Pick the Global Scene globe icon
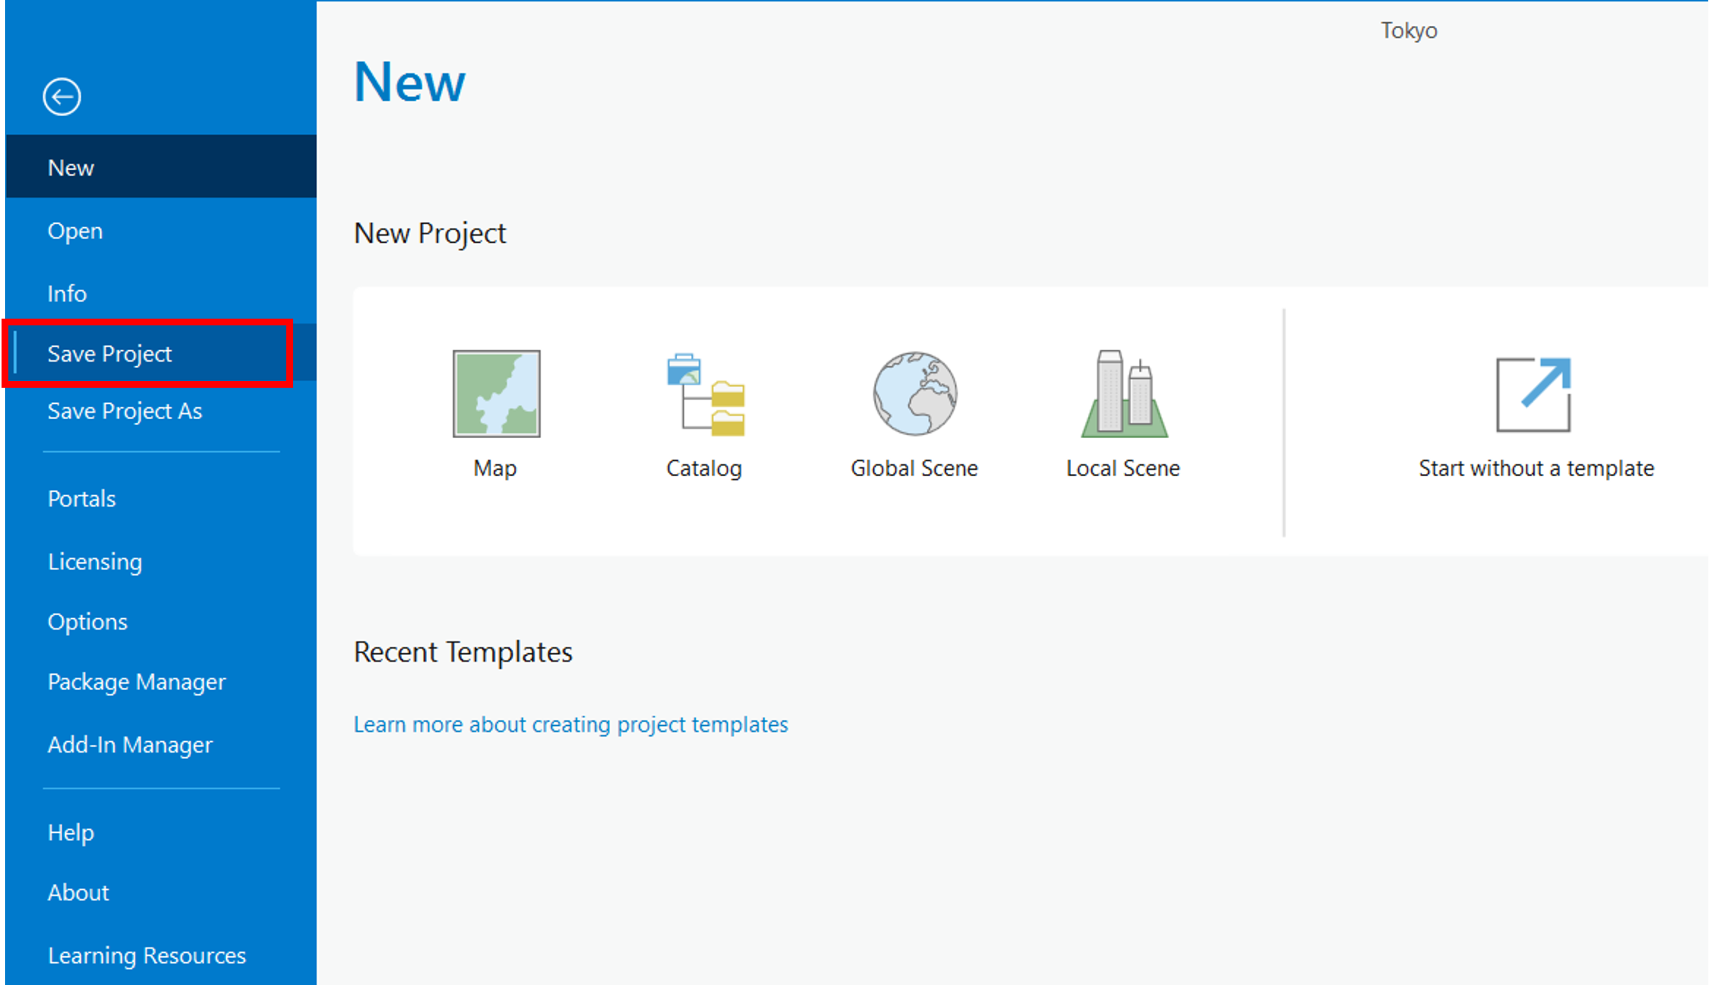This screenshot has width=1710, height=985. [x=915, y=393]
